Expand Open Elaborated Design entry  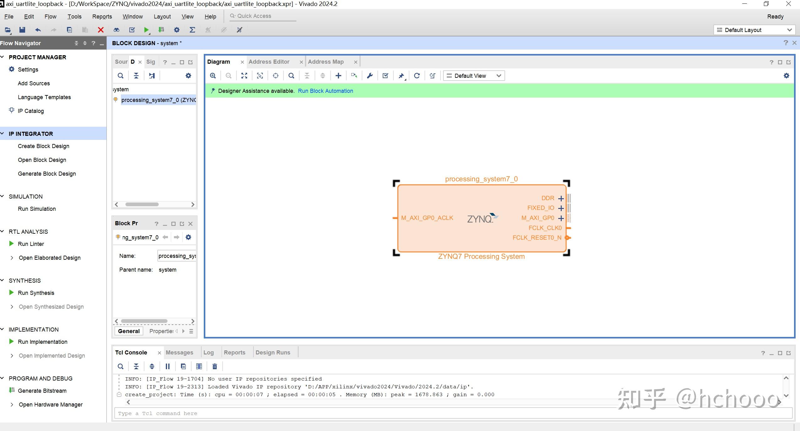tap(12, 258)
